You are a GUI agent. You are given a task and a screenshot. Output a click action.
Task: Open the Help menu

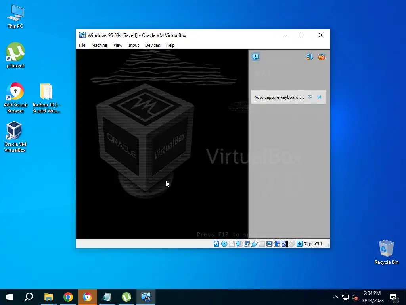pos(170,45)
